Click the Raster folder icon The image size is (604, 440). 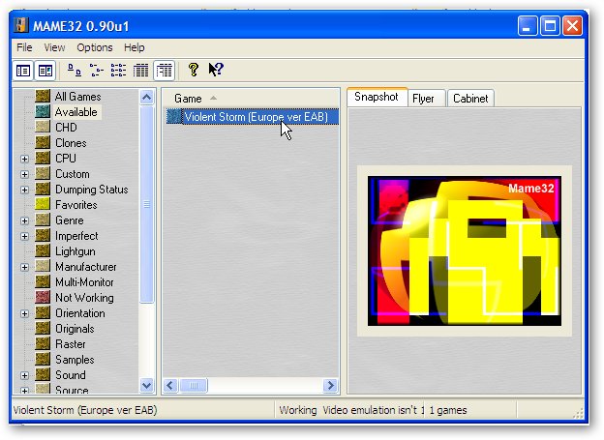click(43, 343)
